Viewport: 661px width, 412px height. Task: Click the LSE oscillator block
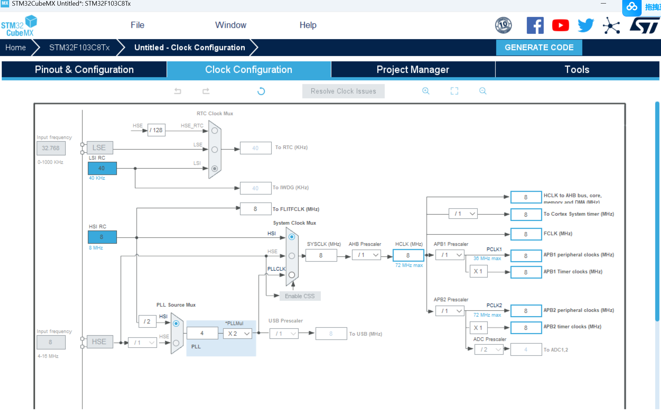(100, 148)
